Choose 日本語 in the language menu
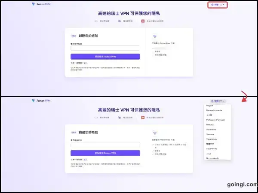The height and width of the screenshot is (193, 258). 210,115
